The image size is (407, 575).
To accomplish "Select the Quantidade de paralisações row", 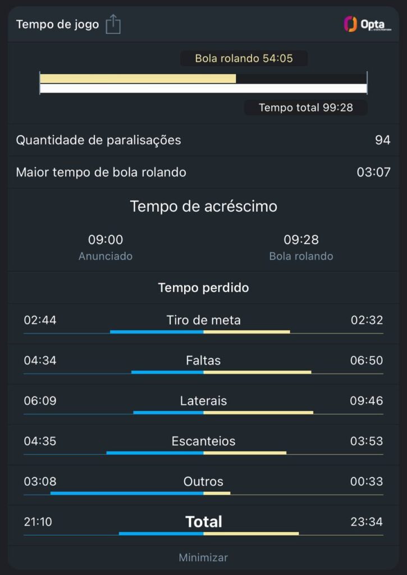I will coord(203,140).
